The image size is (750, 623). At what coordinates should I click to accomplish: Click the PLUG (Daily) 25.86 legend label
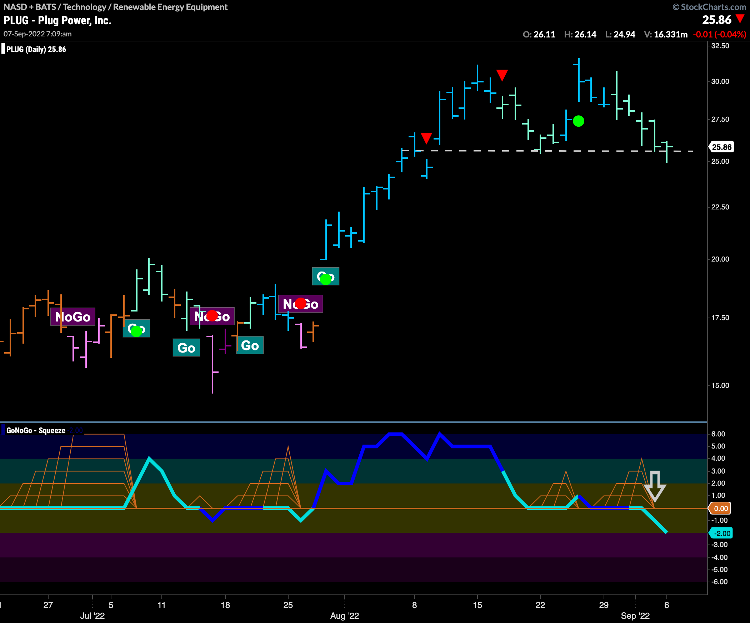[36, 49]
